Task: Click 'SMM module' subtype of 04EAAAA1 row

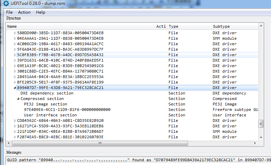Action: (224, 38)
